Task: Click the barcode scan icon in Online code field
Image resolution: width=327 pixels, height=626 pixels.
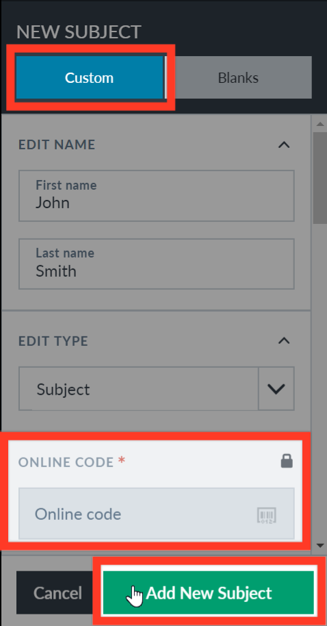Action: click(266, 514)
